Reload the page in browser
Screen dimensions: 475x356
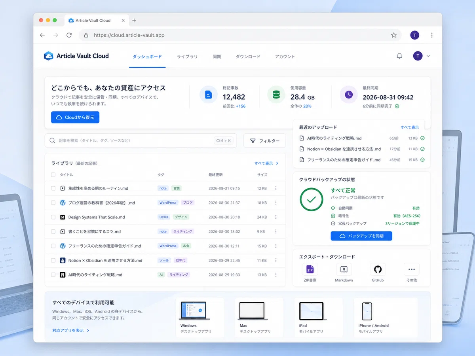tap(69, 35)
